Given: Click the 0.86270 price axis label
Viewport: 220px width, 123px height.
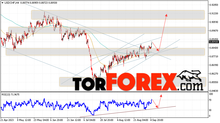Looking at the screenshot, I should (x=214, y=74).
